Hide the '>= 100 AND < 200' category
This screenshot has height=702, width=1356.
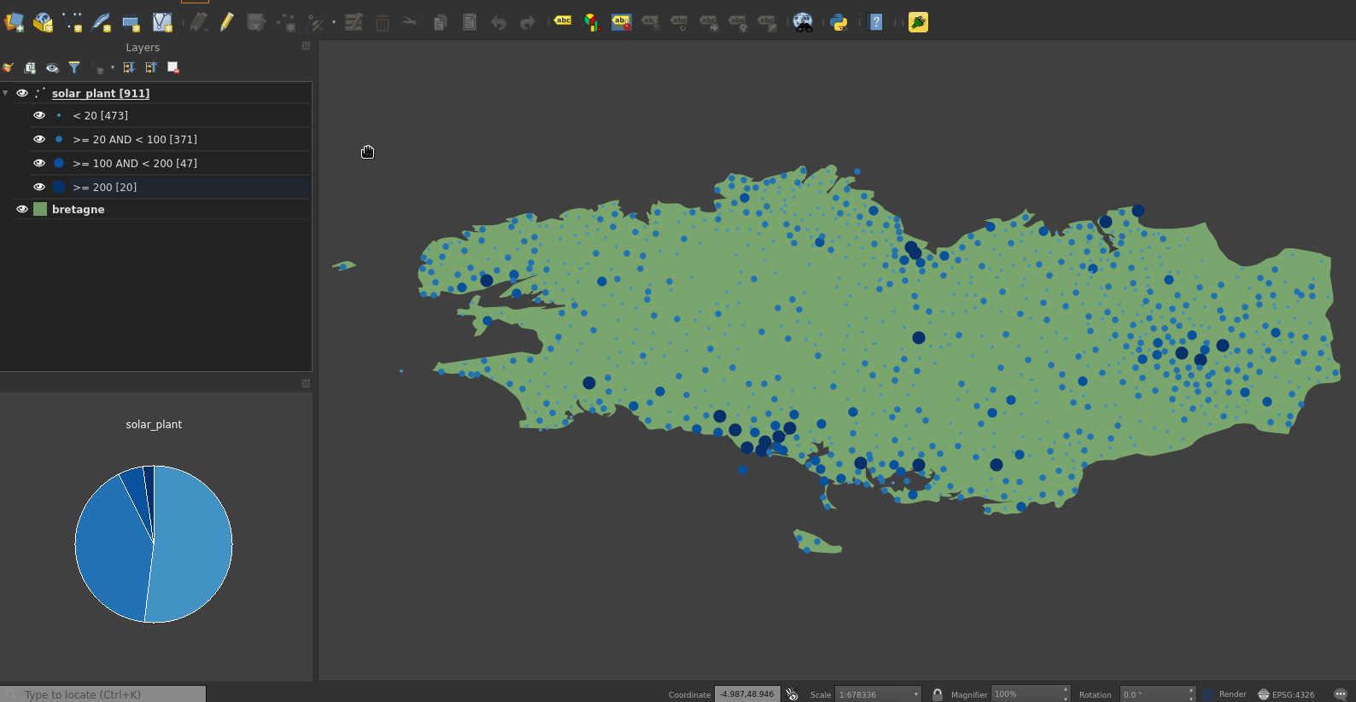coord(39,163)
